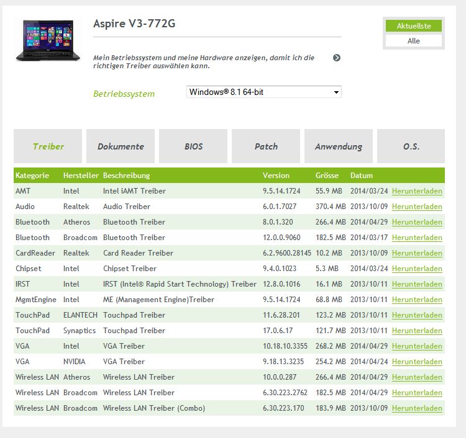This screenshot has width=466, height=438.
Task: Download the Intel iAMT Treiber
Action: coord(417,191)
